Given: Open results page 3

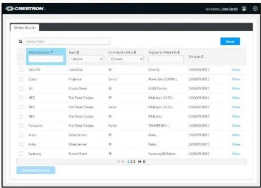Looking at the screenshot, I should 134,161.
